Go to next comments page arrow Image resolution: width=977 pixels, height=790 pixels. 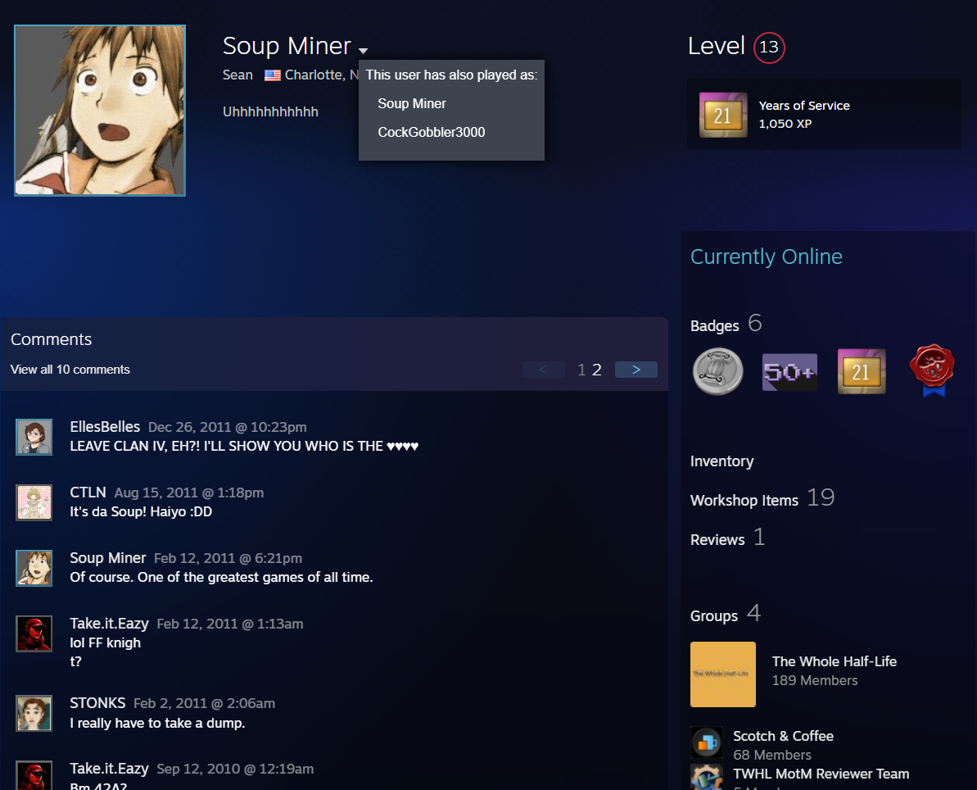coord(636,370)
